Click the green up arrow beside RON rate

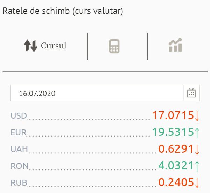(x=197, y=166)
